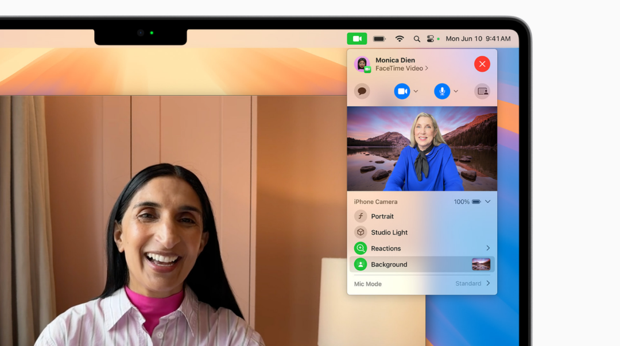Open Reactions submenu

(x=422, y=248)
